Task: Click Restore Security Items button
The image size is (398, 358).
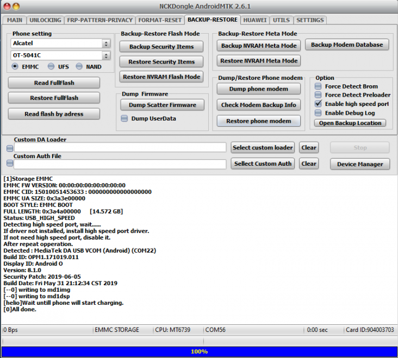Action: pos(161,61)
